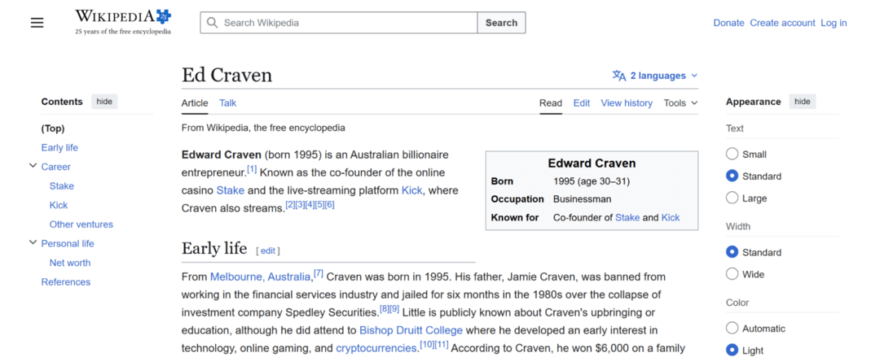The width and height of the screenshot is (880, 357).
Task: Open citation [2] after streams
Action: (290, 205)
